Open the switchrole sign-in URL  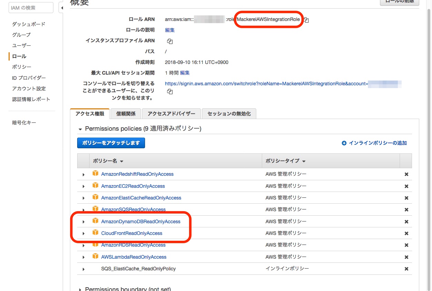(x=283, y=84)
